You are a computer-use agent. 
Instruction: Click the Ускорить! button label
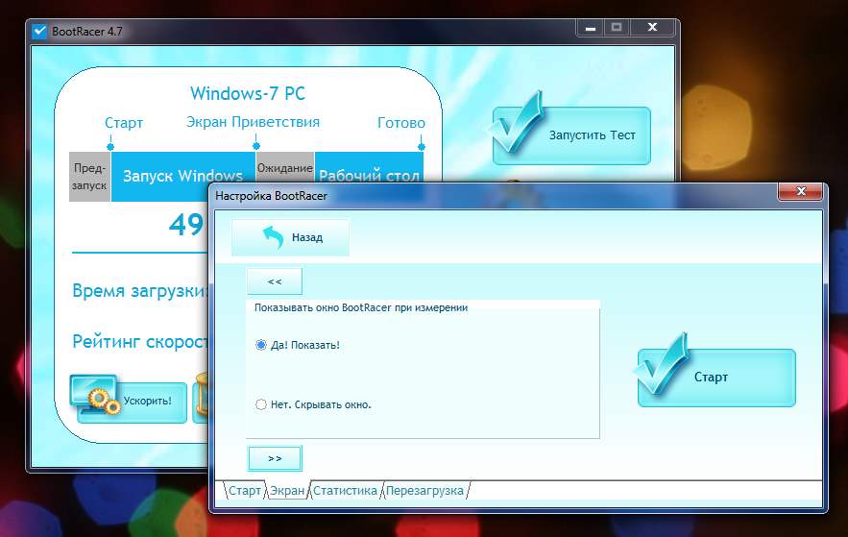click(148, 401)
